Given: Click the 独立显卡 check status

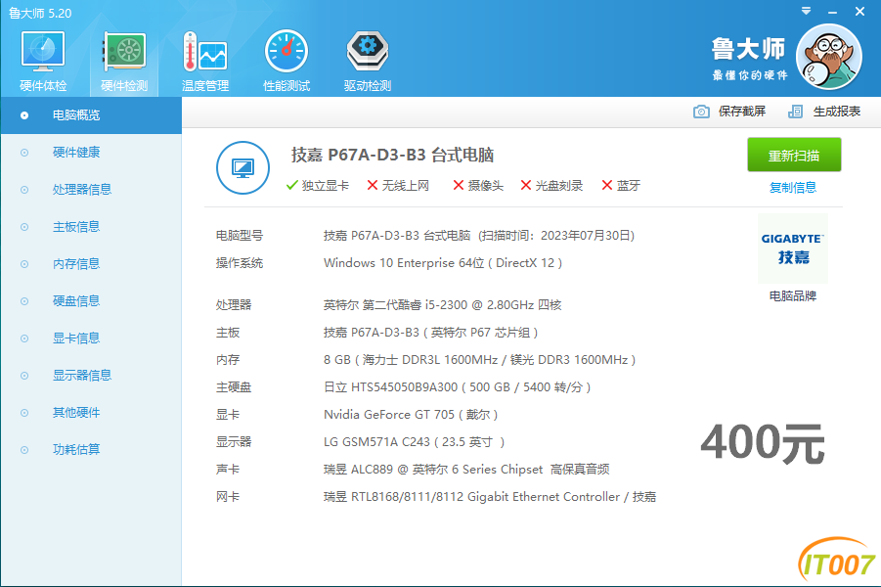Looking at the screenshot, I should click(318, 186).
